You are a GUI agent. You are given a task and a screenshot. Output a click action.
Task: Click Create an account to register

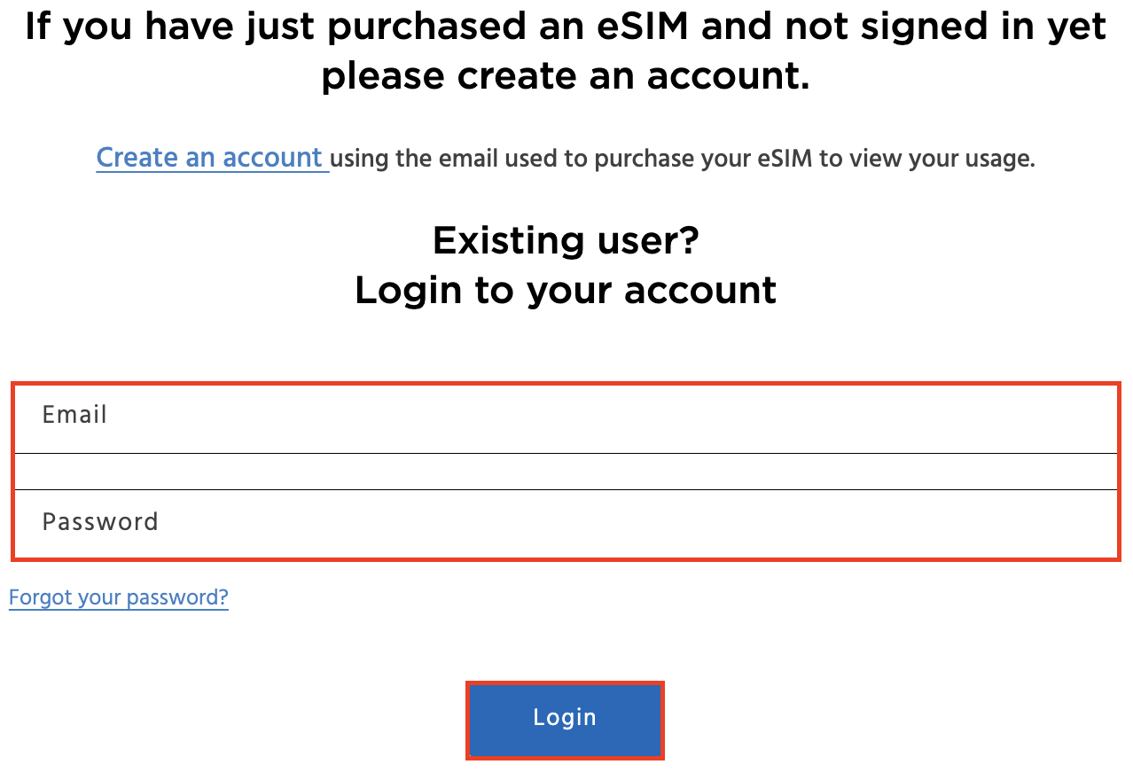(x=212, y=157)
